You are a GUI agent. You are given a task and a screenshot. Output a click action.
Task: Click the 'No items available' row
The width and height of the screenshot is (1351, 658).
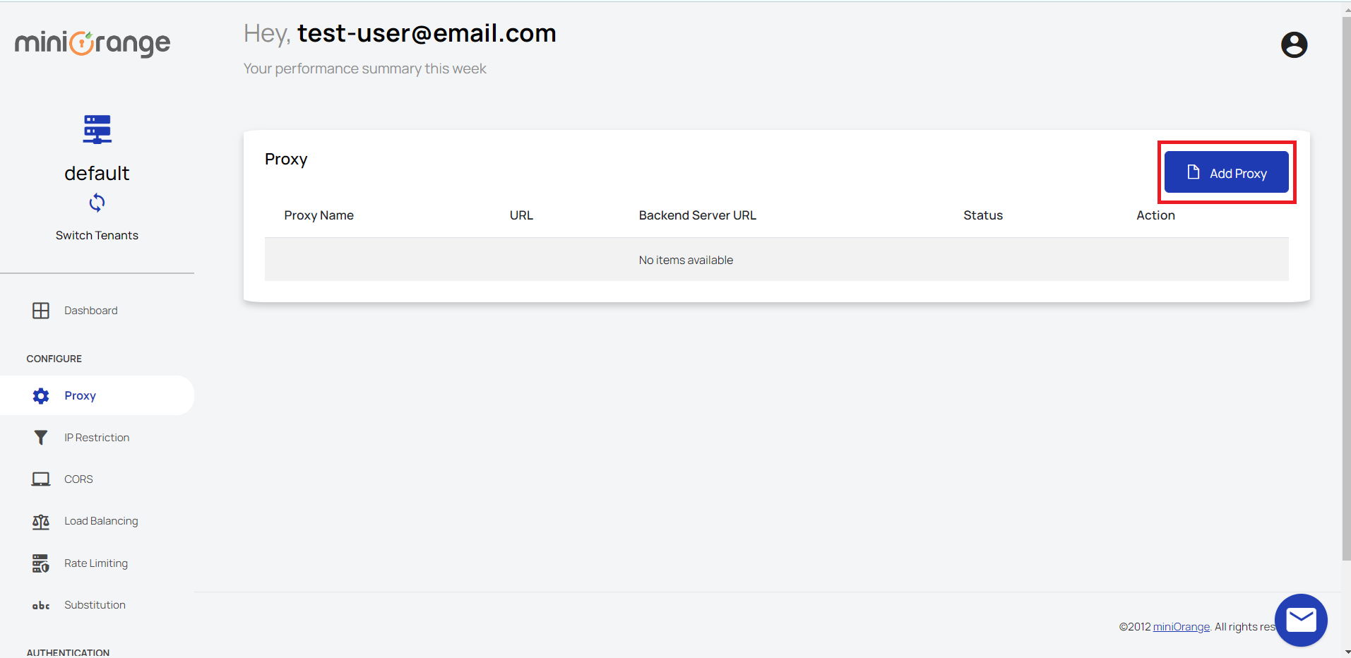[777, 260]
